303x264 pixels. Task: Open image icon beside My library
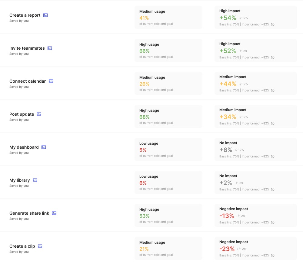click(35, 180)
